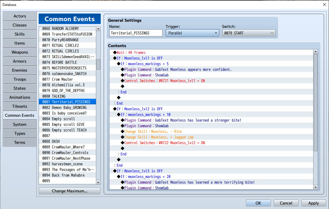Select event 0076 salmonsnake_SNATCH

click(x=67, y=74)
